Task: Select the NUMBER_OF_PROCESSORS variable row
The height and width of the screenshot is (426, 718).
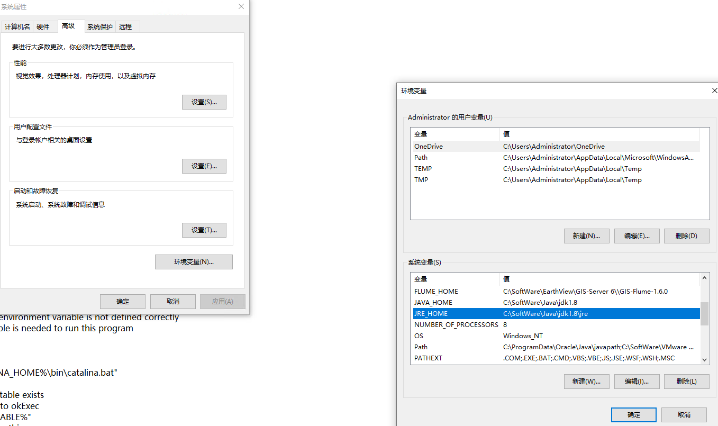Action: (x=555, y=325)
